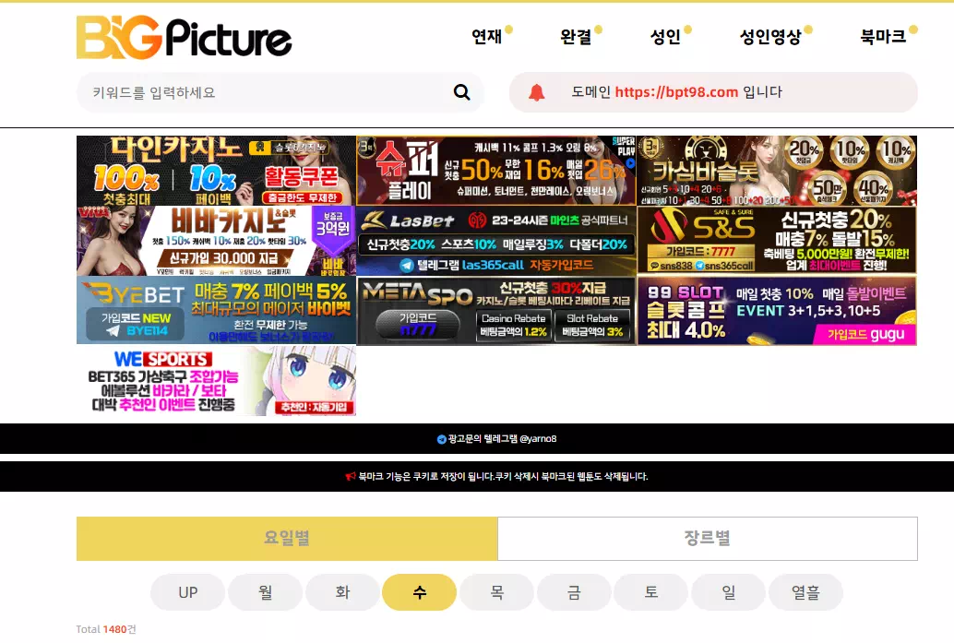Open the 완결 menu
This screenshot has height=643, width=954.
tap(576, 37)
